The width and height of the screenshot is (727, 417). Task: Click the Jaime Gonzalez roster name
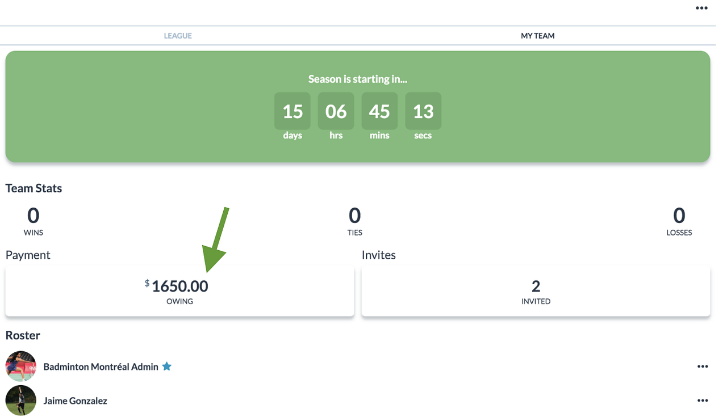coord(75,401)
